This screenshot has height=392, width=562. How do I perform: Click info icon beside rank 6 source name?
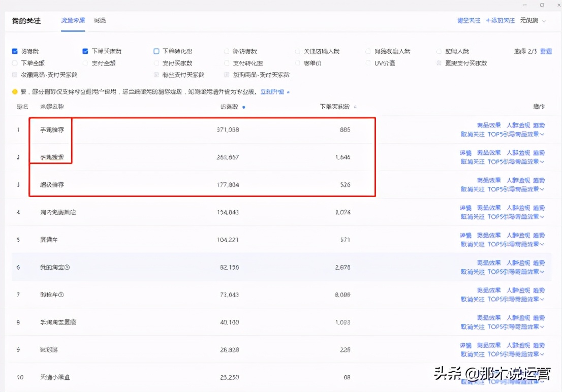pos(67,267)
